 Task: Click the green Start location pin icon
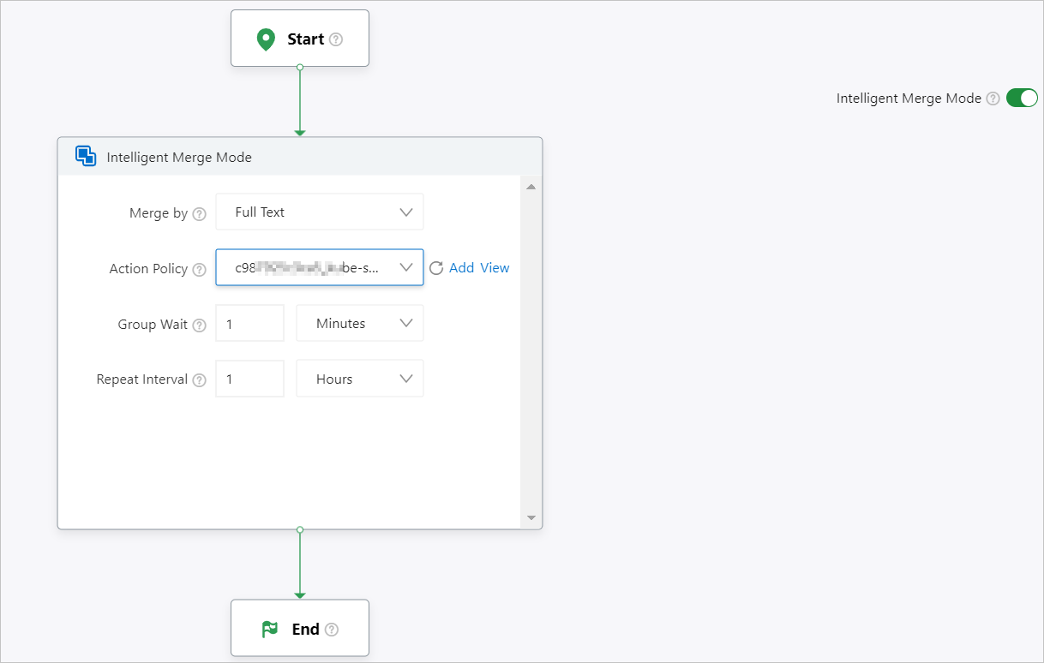[266, 39]
